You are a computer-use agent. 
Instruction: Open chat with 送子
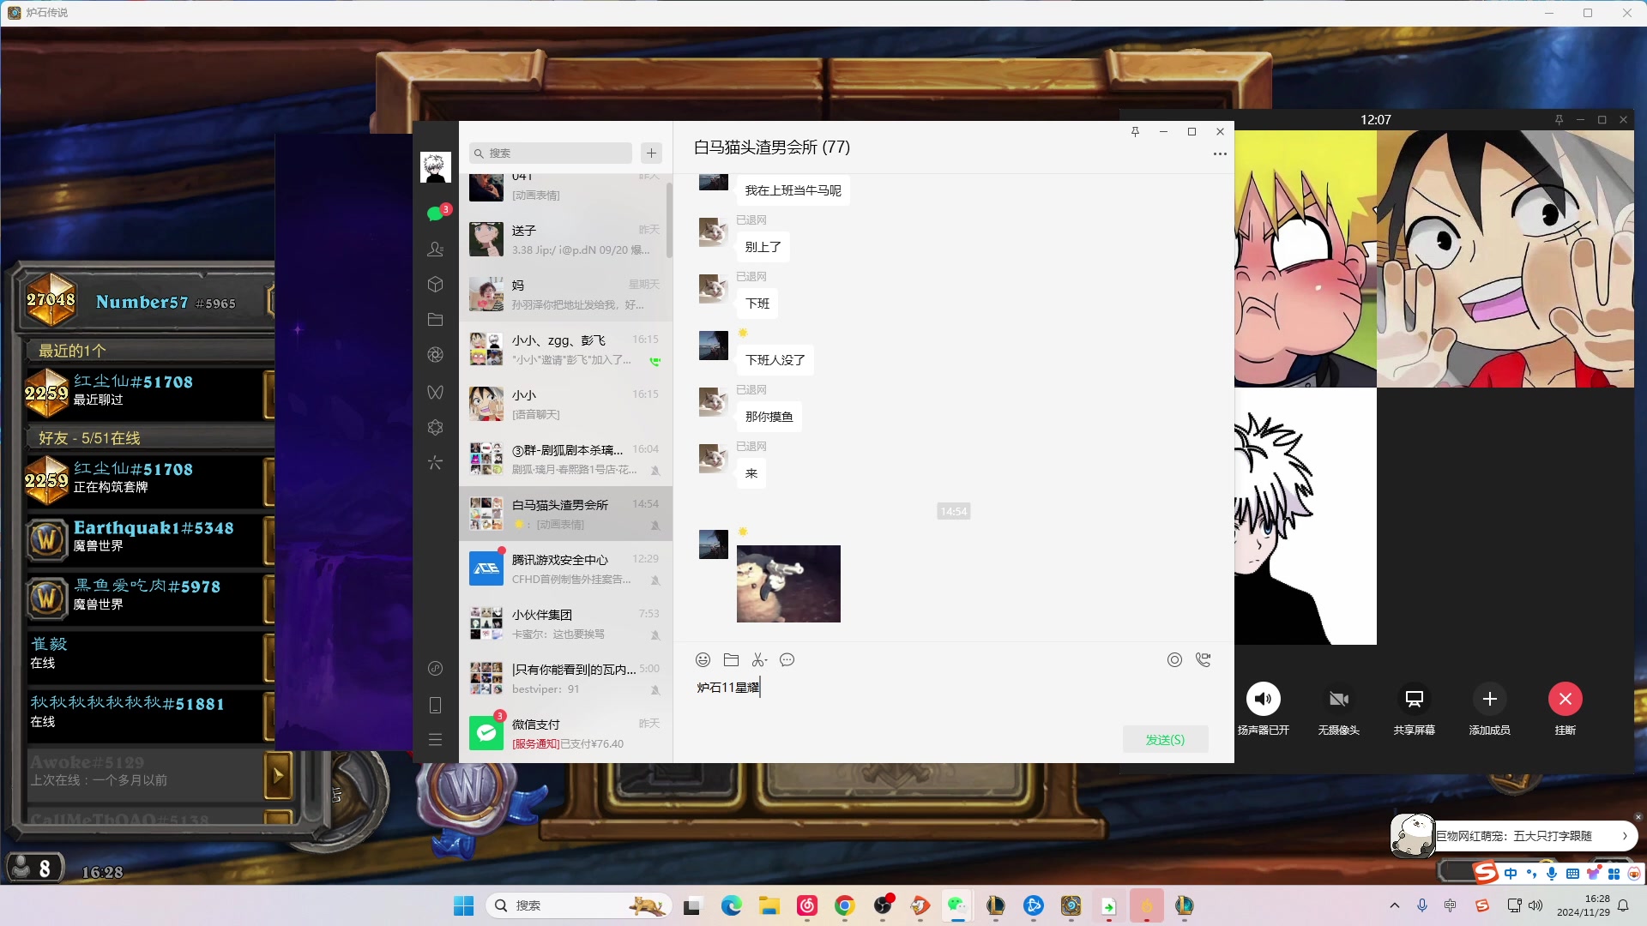(565, 239)
